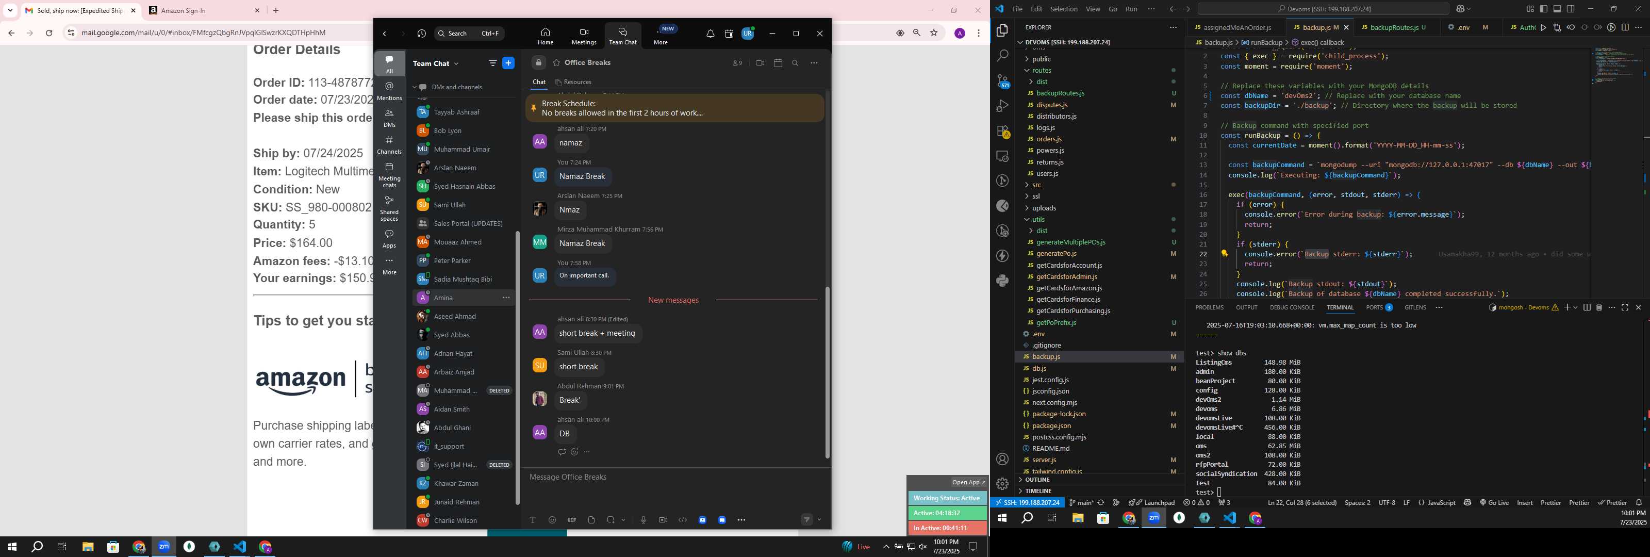Open Zoom from the Windows taskbar
Viewport: 1650px width, 557px height.
(163, 547)
